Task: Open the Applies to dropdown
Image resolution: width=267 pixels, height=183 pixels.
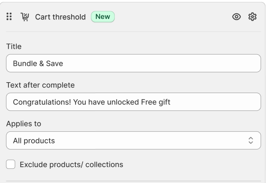Action: [x=133, y=141]
